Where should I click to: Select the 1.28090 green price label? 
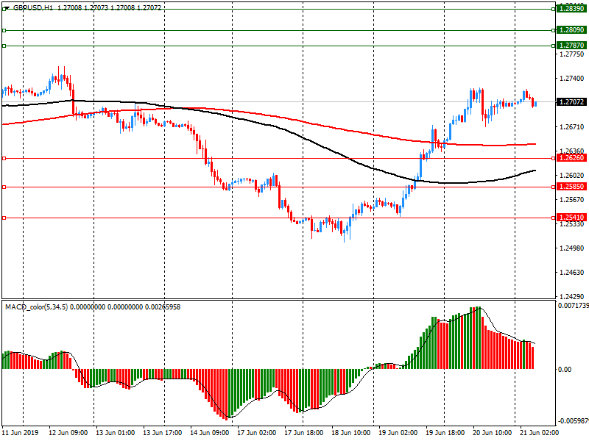click(x=571, y=30)
